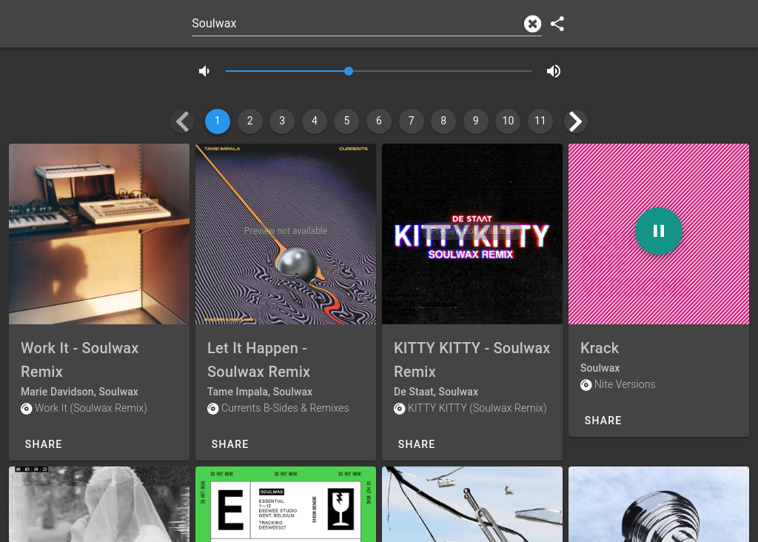Pause the Krack track playback

tap(658, 231)
